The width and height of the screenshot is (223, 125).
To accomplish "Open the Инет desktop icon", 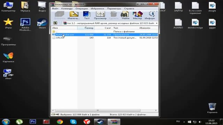I will [8, 74].
